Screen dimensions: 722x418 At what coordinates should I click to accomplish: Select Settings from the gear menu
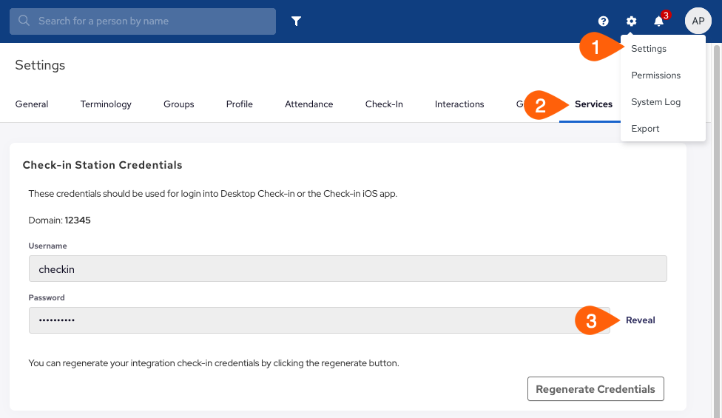(x=648, y=49)
